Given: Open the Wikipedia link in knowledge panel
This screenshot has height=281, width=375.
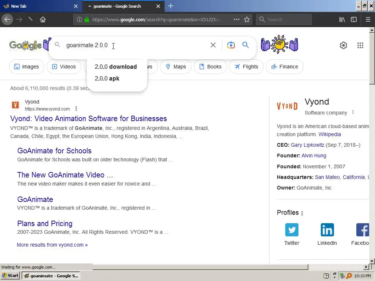Looking at the screenshot, I should pyautogui.click(x=330, y=134).
